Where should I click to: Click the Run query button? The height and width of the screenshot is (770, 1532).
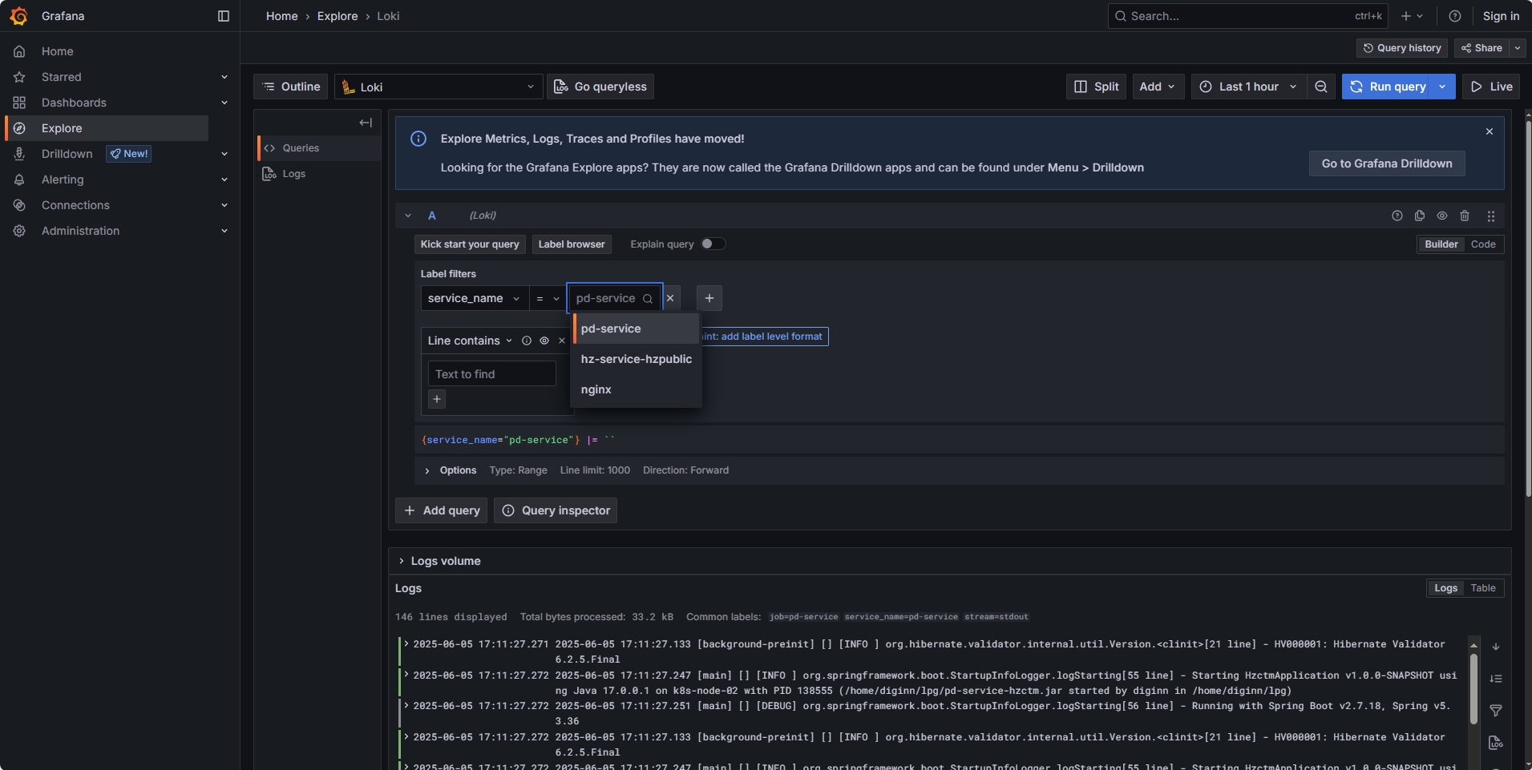[1389, 87]
